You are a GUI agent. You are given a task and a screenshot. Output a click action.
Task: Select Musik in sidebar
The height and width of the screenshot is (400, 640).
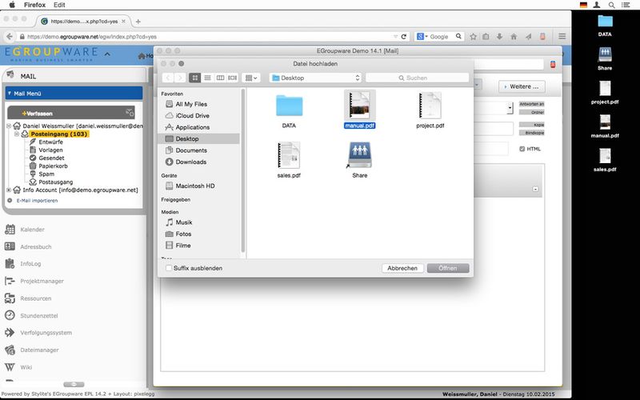coord(184,222)
